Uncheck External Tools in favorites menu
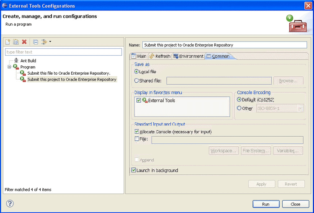This screenshot has width=314, height=213. click(139, 100)
